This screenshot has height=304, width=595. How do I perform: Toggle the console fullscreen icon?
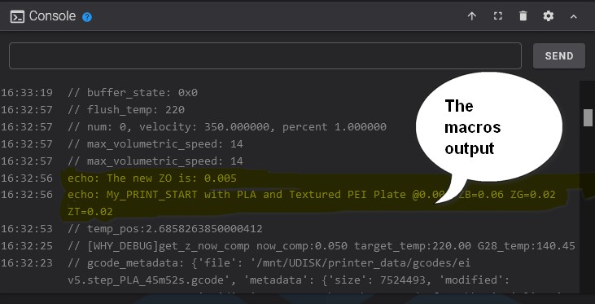[x=497, y=16]
